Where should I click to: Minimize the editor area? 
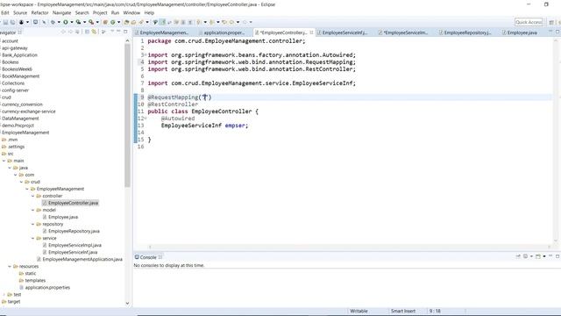[x=550, y=32]
